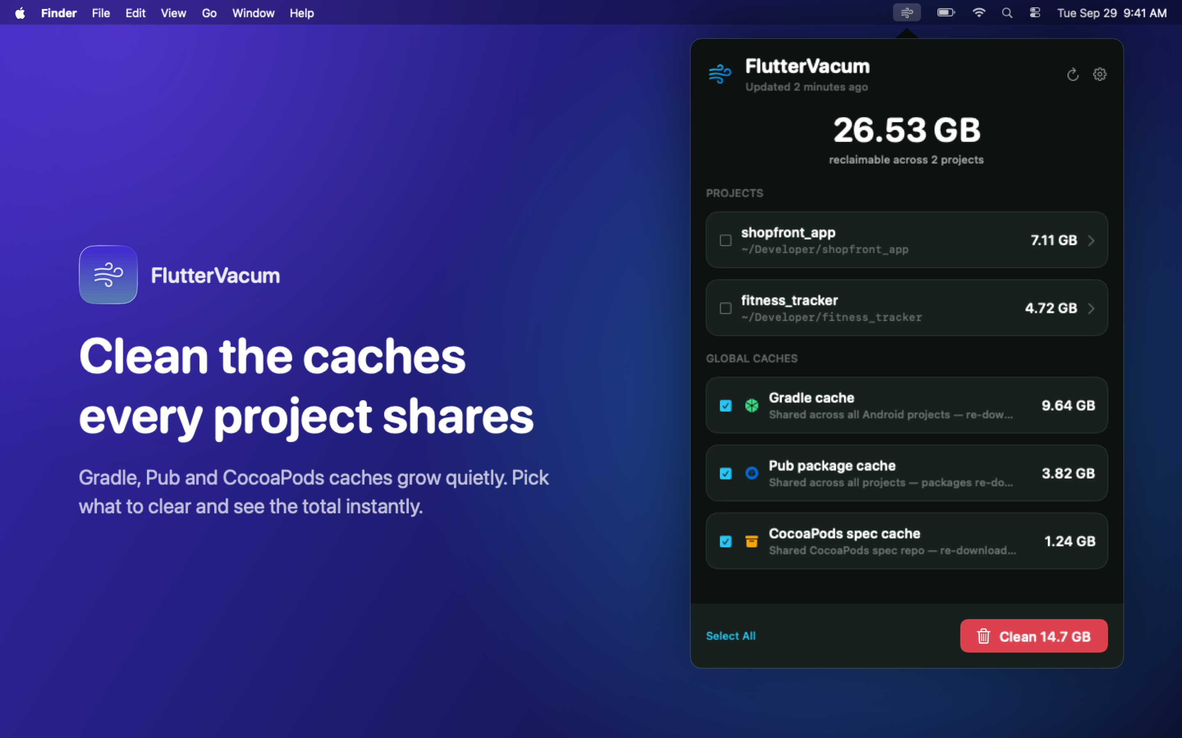The image size is (1182, 738).
Task: Open the Finder menu
Action: (59, 13)
